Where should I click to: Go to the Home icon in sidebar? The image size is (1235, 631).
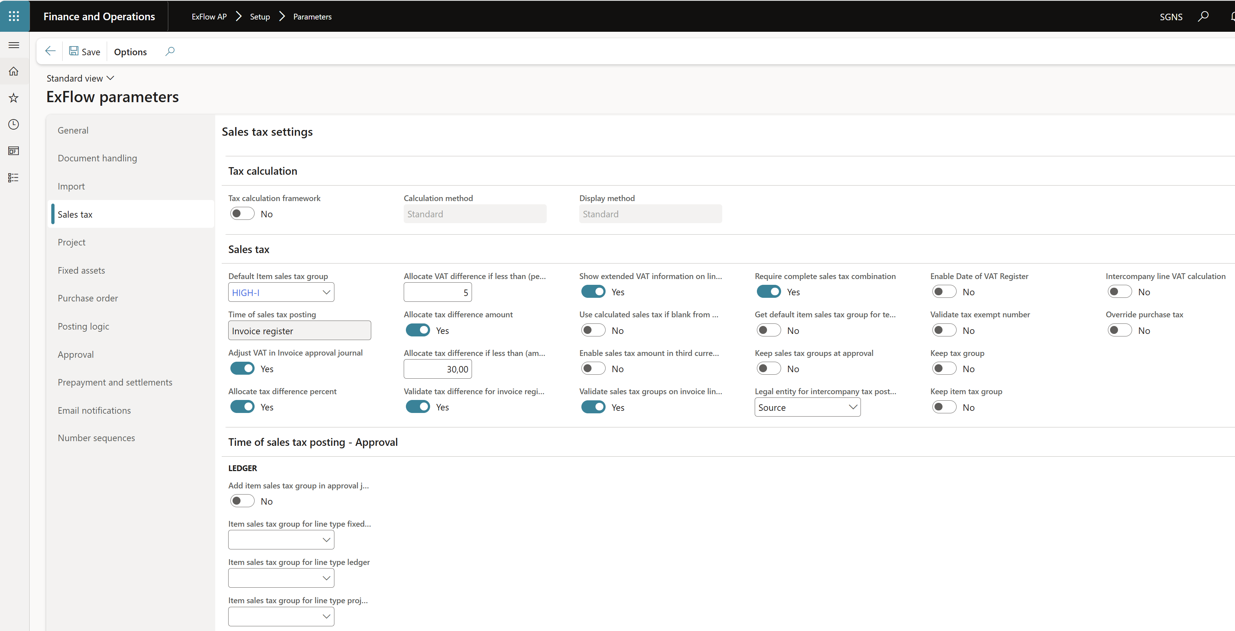pos(14,71)
